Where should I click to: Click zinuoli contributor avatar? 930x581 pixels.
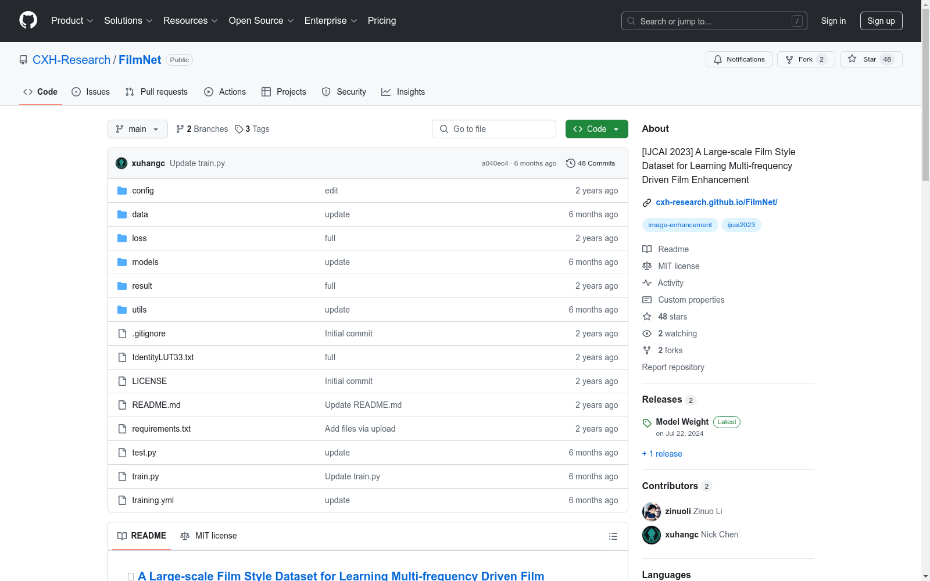point(652,511)
